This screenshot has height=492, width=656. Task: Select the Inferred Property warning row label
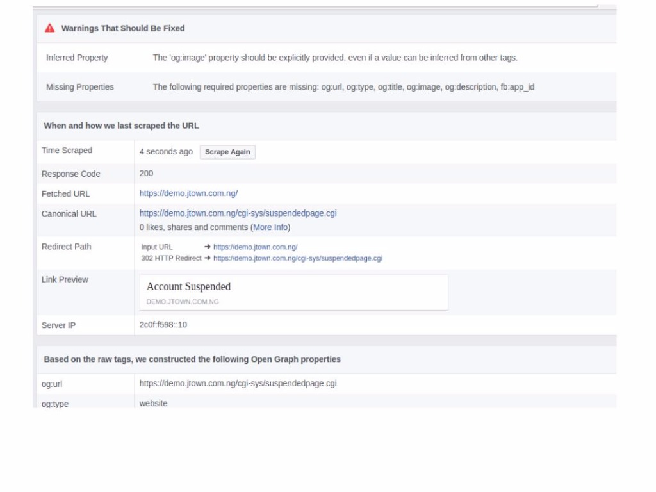pos(77,58)
